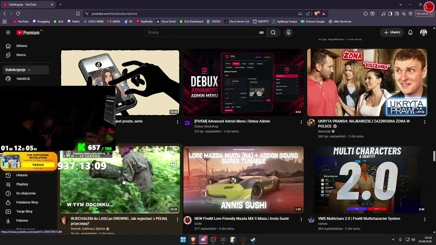
Task: Close the Subskrypcje - YouTube tab
Action: pos(52,4)
